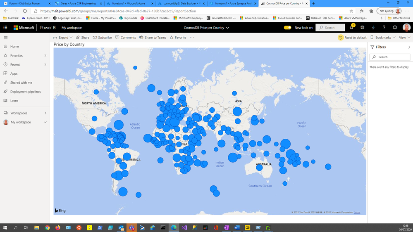Click the more options ellipsis in toolbar
This screenshot has width=413, height=232.
point(192,37)
